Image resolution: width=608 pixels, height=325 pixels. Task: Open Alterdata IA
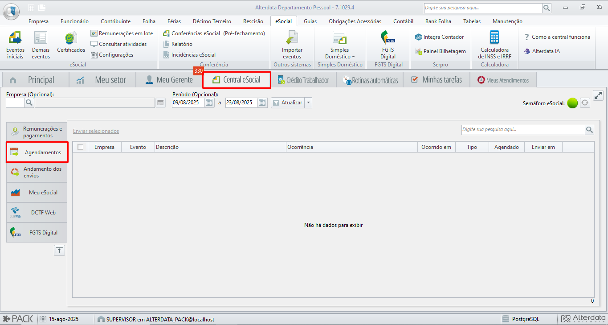542,51
